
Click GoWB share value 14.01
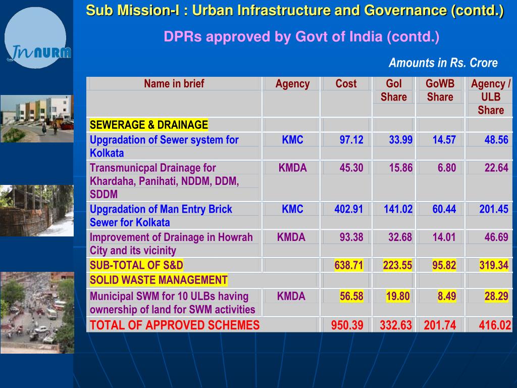[444, 237]
